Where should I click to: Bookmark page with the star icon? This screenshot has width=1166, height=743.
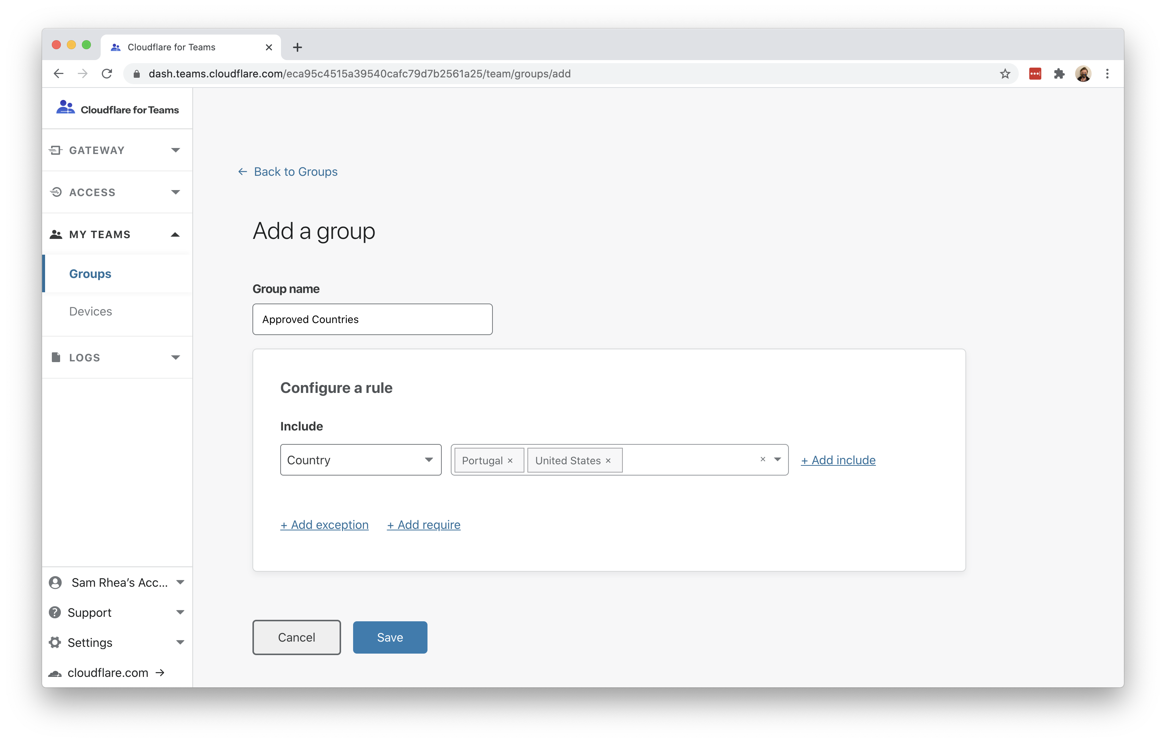1005,74
